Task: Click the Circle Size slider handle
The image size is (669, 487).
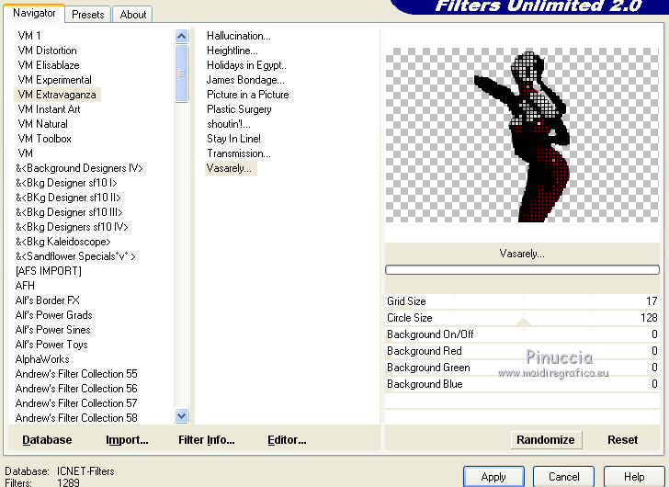Action: (x=523, y=322)
